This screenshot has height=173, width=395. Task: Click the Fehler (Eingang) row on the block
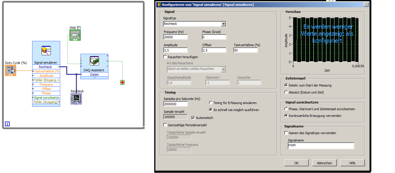[x=46, y=80]
